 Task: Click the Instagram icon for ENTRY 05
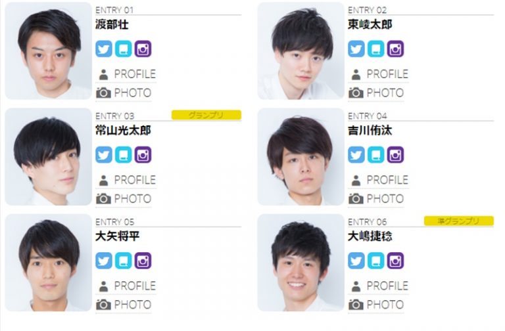(143, 261)
